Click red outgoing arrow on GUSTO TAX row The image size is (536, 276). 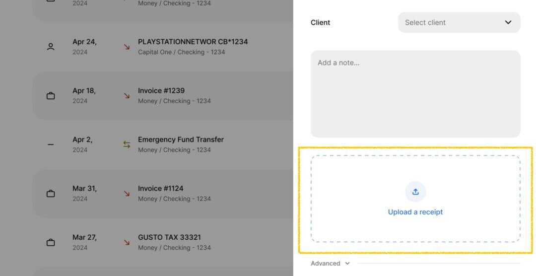click(127, 242)
